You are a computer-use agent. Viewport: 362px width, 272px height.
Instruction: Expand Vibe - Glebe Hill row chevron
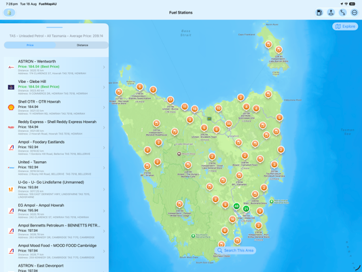coord(104,87)
